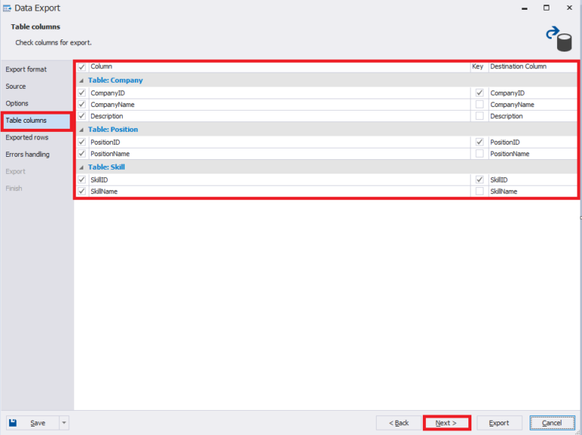Image resolution: width=582 pixels, height=435 pixels.
Task: Toggle the Key checkbox for PositionID
Action: tap(480, 142)
